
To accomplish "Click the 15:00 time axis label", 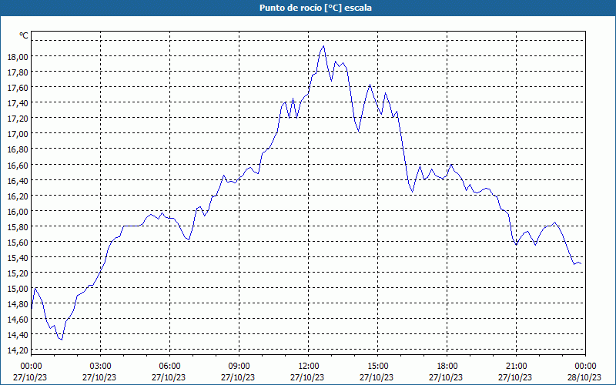I will [x=377, y=367].
